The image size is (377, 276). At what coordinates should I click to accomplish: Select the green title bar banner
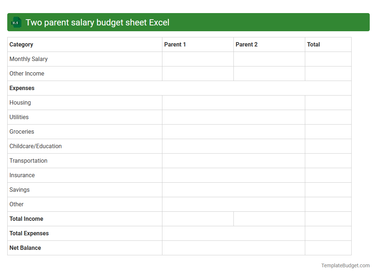188,22
